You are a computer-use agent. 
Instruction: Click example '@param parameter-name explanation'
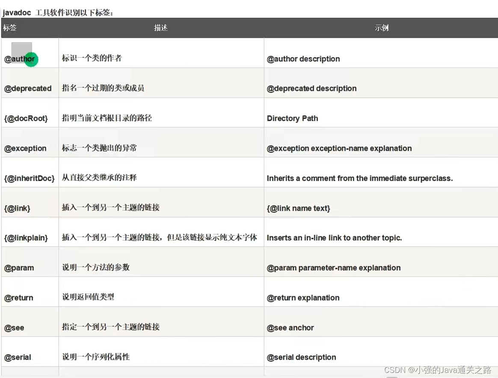click(x=333, y=268)
